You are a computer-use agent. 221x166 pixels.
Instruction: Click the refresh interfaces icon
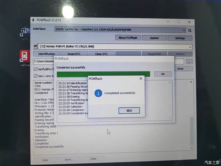(190, 30)
